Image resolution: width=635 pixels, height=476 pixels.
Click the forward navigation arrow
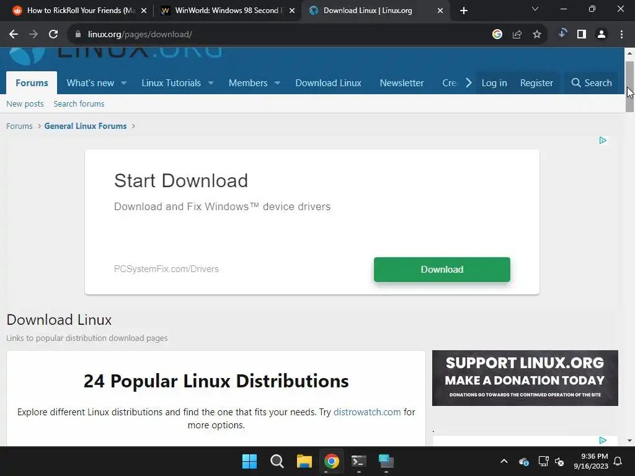(33, 35)
